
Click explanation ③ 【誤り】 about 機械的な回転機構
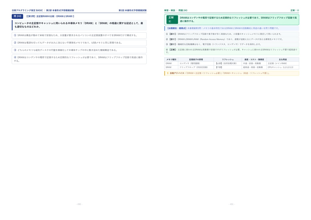pos(232,44)
